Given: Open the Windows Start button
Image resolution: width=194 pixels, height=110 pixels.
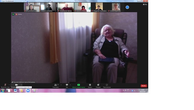Looking at the screenshot, I should coord(3,91).
